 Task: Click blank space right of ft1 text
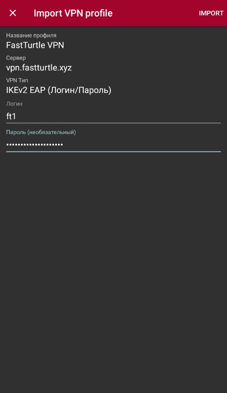click(x=118, y=116)
